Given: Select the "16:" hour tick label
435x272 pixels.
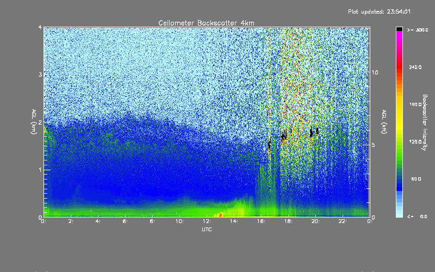Looking at the screenshot, I should pyautogui.click(x=261, y=221).
